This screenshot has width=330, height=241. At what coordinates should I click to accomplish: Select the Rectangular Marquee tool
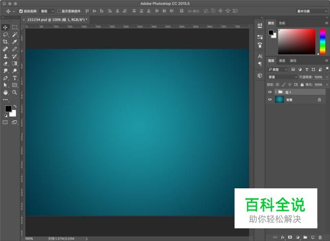[x=15, y=27]
